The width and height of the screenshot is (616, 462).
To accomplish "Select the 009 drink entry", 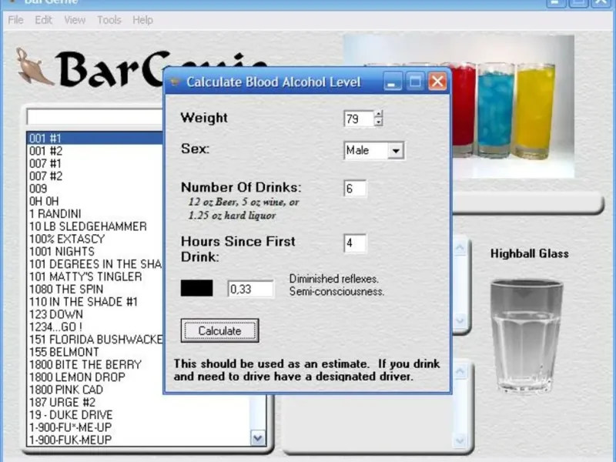I will [95, 189].
